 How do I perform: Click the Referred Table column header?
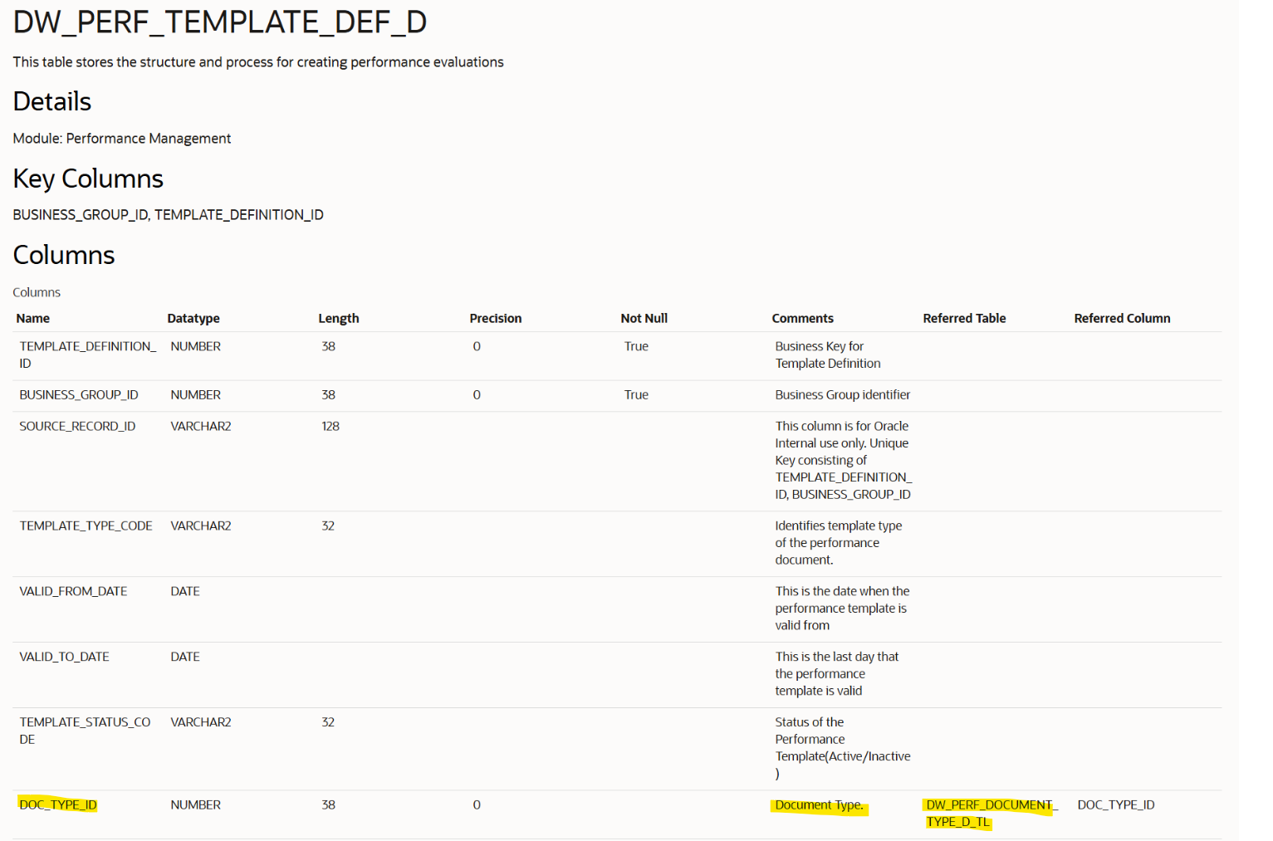pyautogui.click(x=964, y=318)
